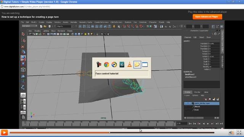Select the Move tool cone icon
244x137 pixels.
[23, 52]
